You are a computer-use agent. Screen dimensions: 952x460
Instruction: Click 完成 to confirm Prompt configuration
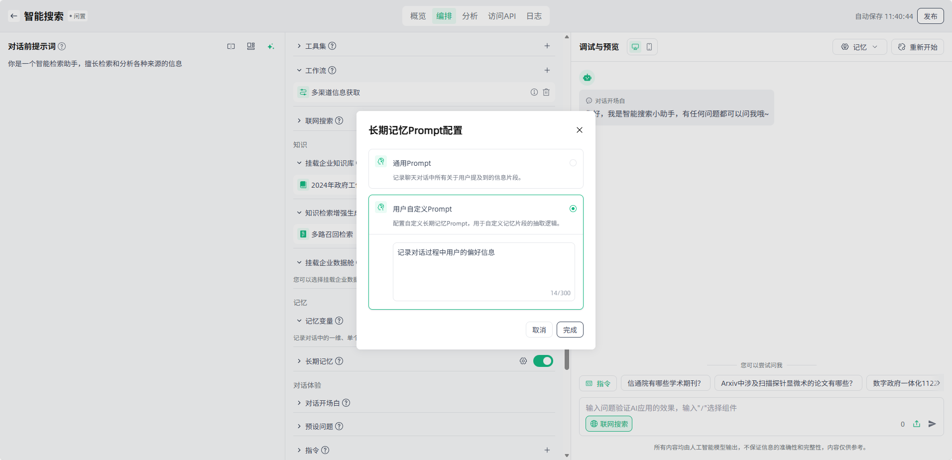[x=570, y=330]
